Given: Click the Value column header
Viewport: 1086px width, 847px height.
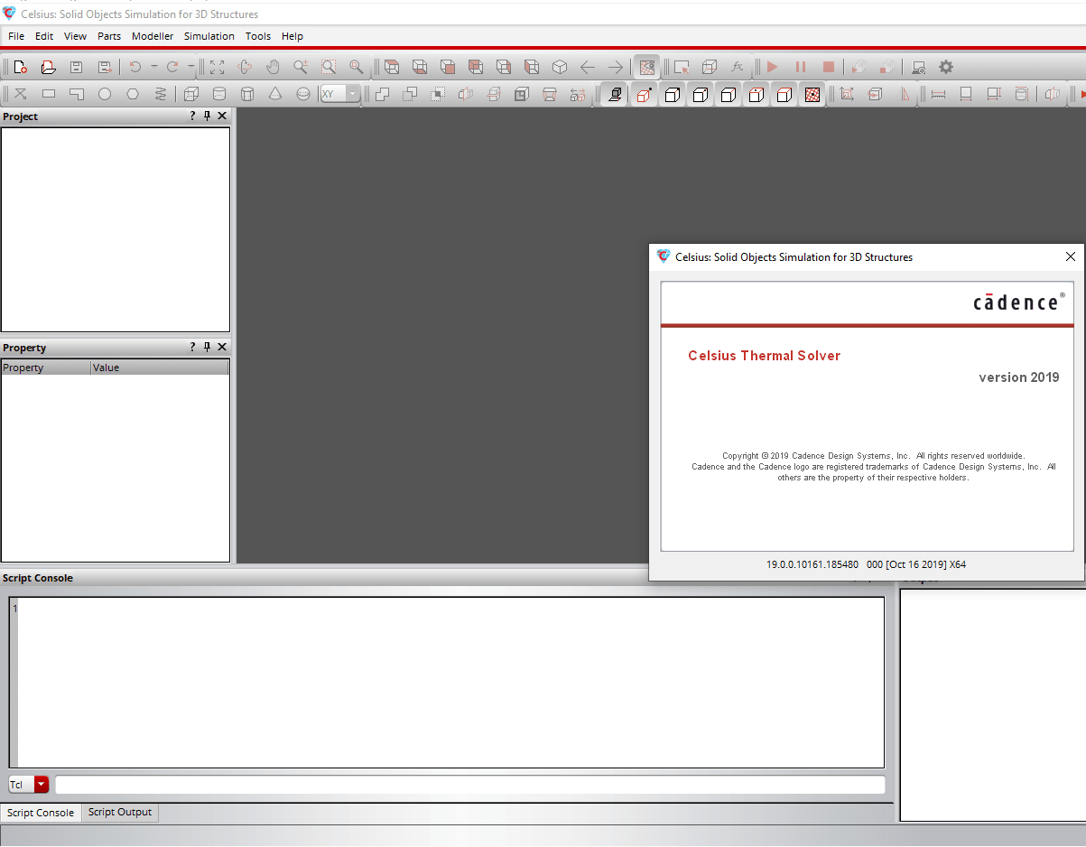Looking at the screenshot, I should 160,368.
